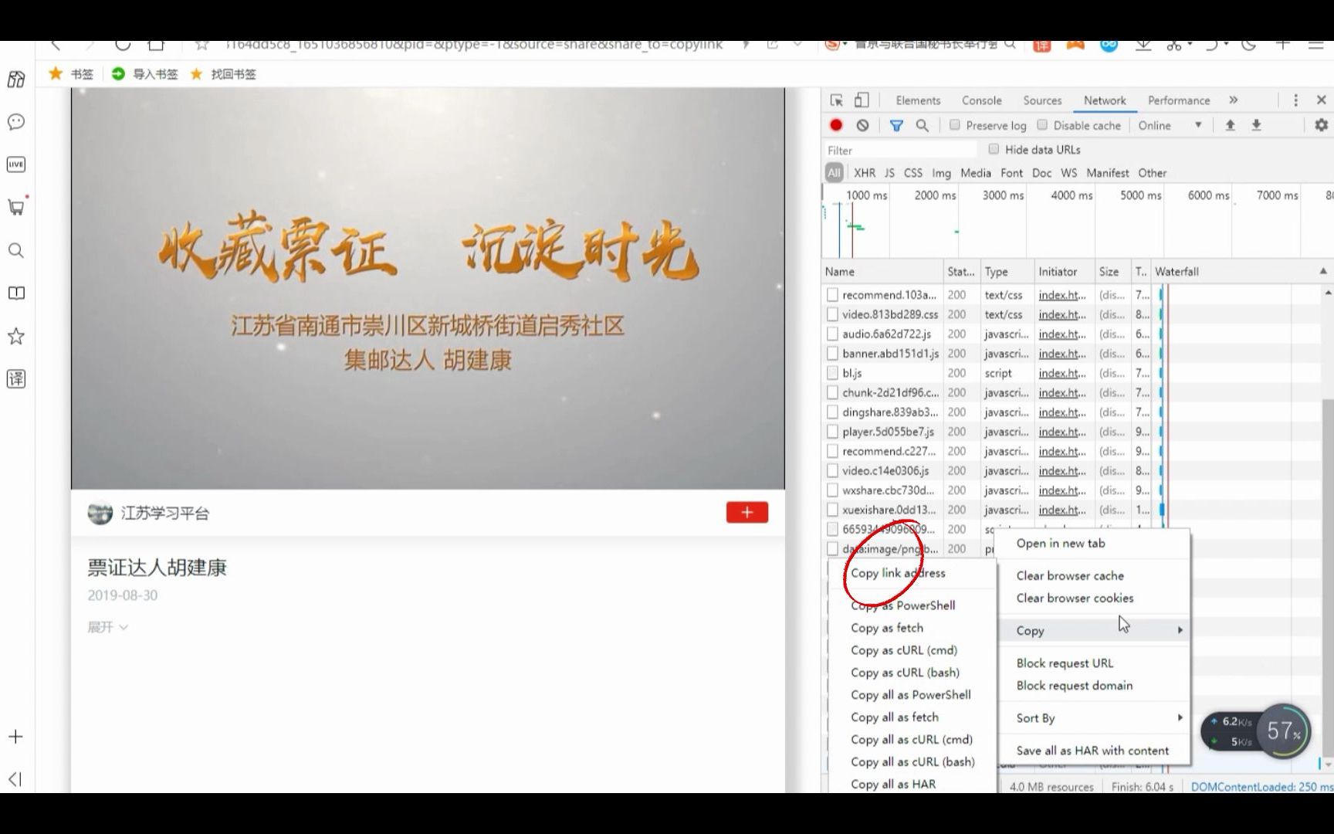Enable Disable cache
Viewport: 1334px width, 834px height.
click(x=1042, y=125)
